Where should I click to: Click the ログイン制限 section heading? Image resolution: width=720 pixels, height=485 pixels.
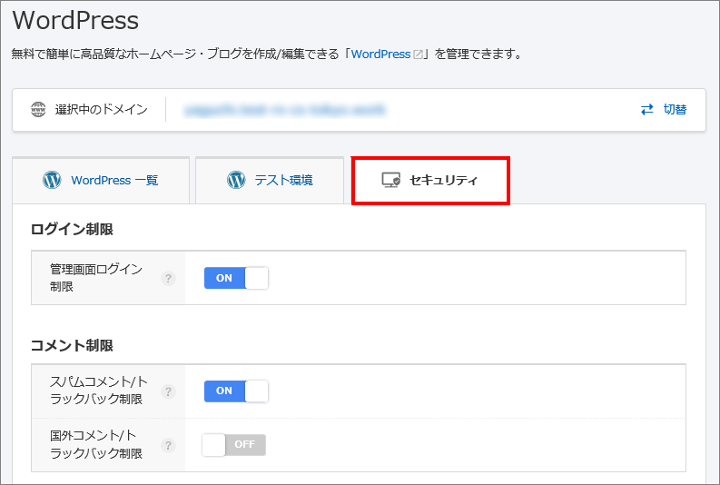point(72,229)
